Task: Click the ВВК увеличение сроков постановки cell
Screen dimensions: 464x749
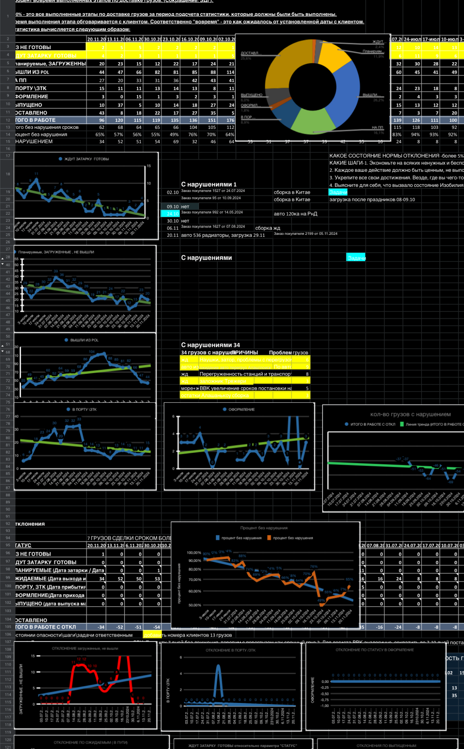Action: pyautogui.click(x=245, y=388)
